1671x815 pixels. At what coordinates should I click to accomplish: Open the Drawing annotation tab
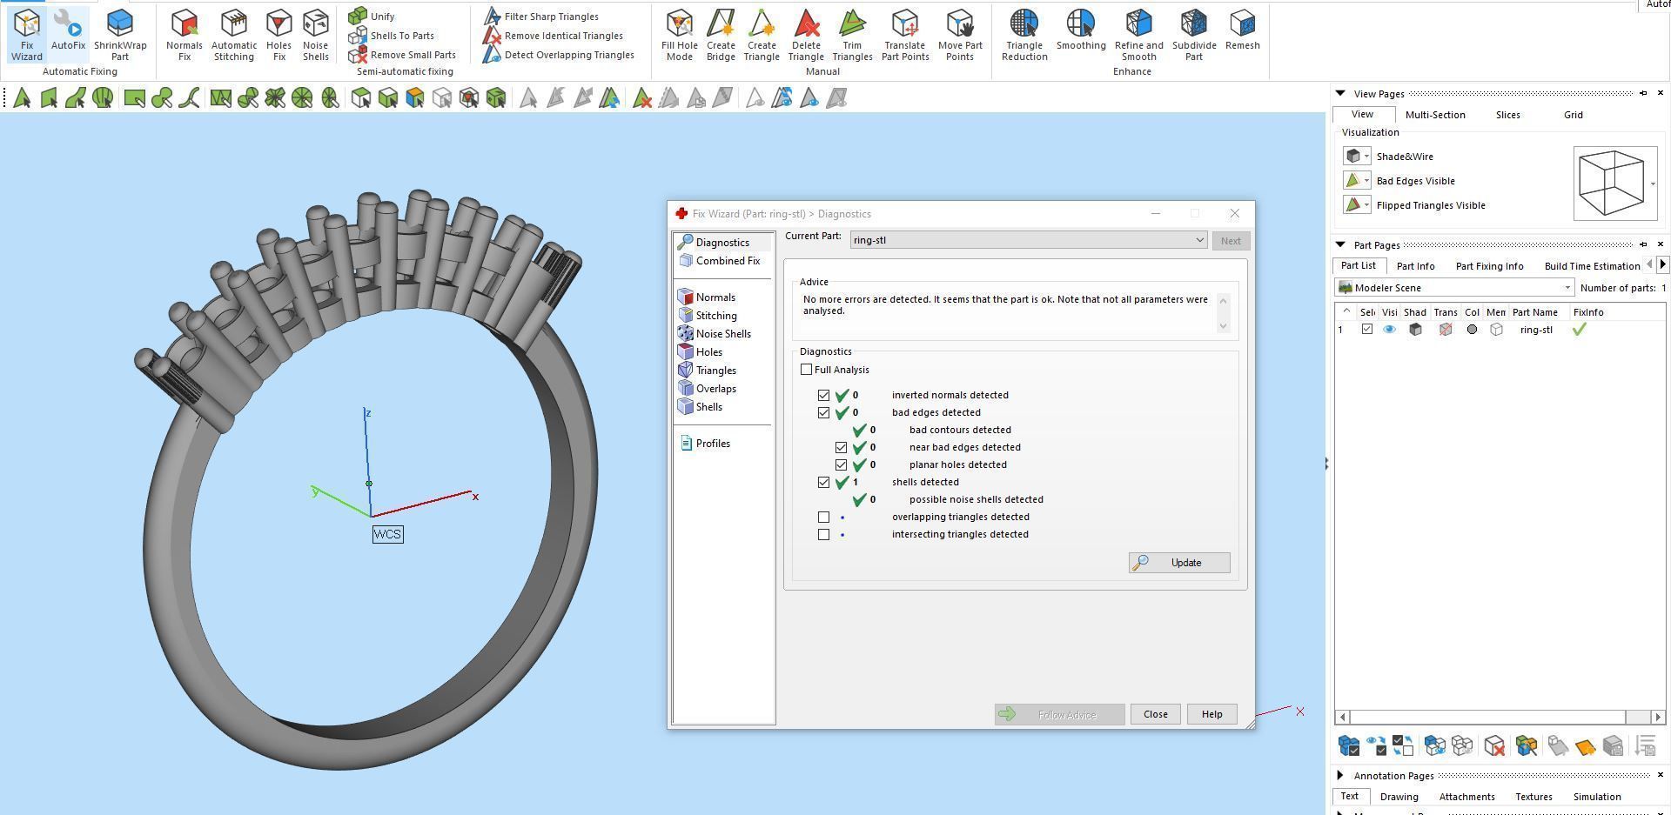tap(1399, 797)
